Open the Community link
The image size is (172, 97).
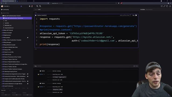click(6, 10)
